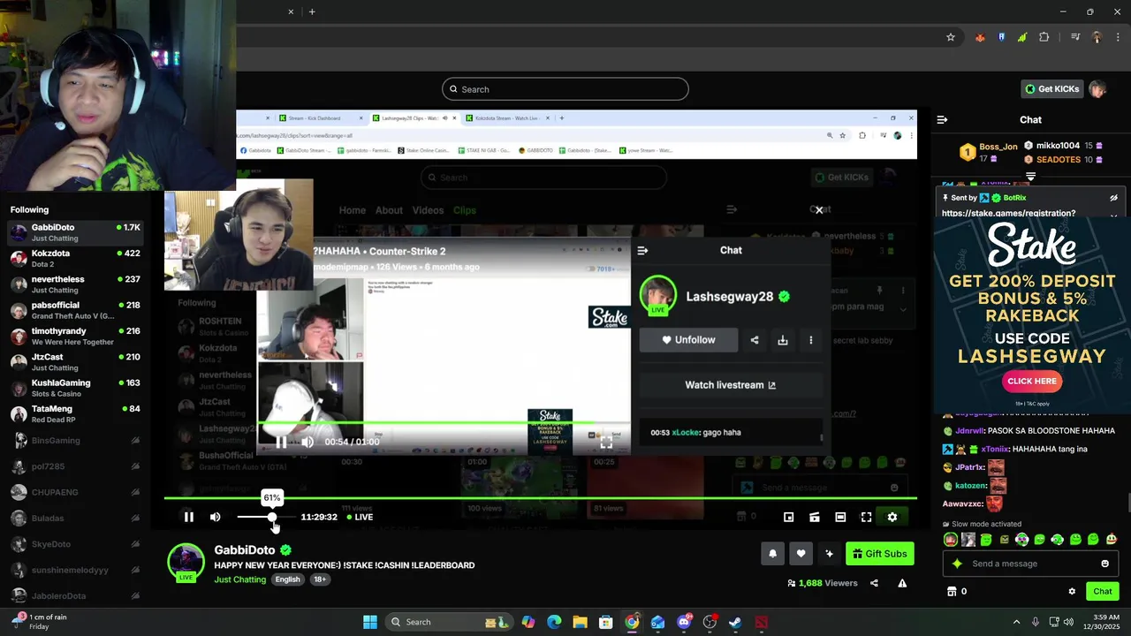The width and height of the screenshot is (1131, 636).
Task: Collapse the chat panel icon
Action: click(x=942, y=119)
